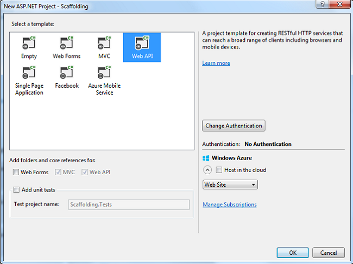This screenshot has height=264, width=353.
Task: Confirm the dialog with OK
Action: 293,253
